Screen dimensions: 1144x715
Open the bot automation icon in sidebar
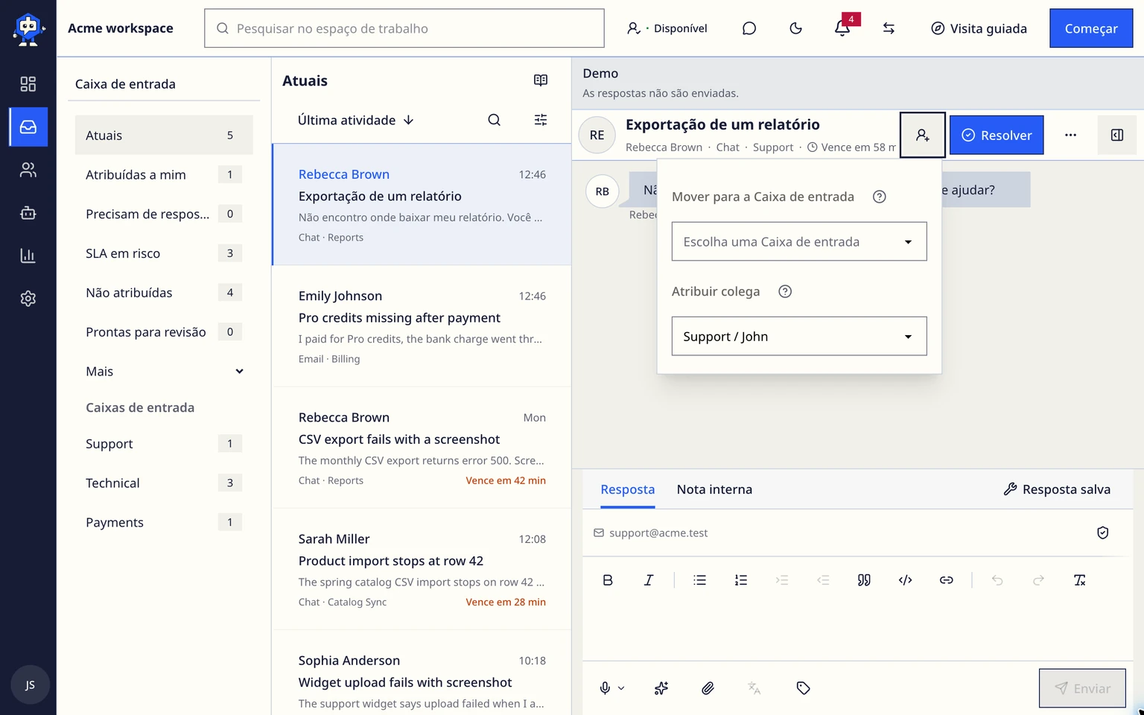click(28, 213)
